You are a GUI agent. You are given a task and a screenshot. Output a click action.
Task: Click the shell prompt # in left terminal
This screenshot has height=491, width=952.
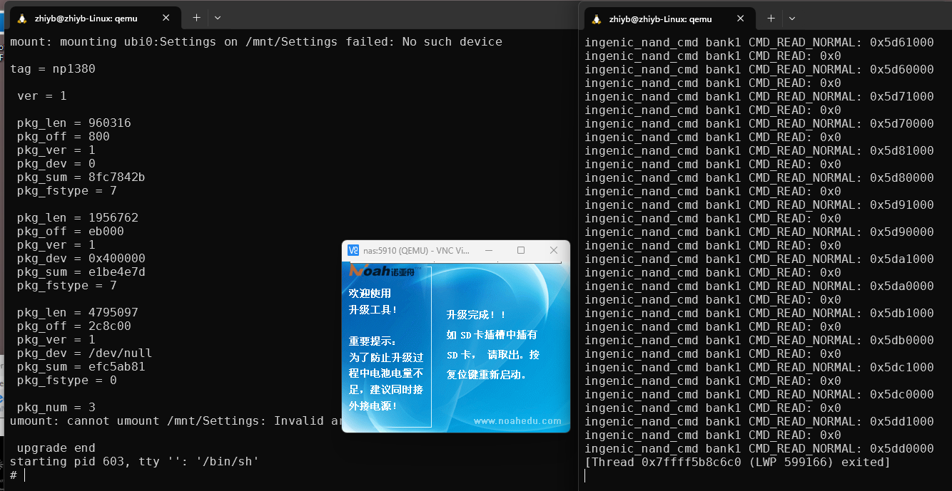[14, 475]
